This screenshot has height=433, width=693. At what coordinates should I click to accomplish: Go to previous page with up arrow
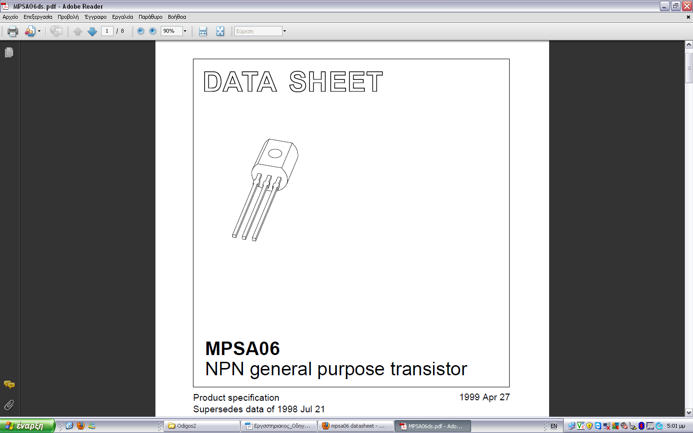point(77,31)
